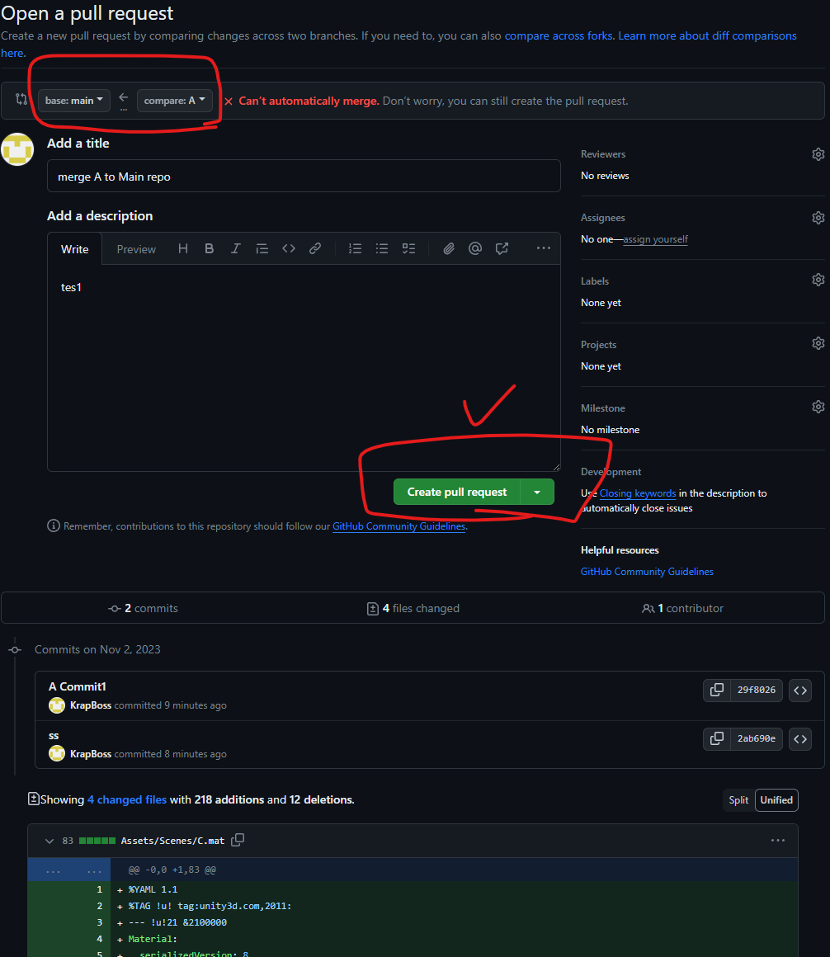This screenshot has width=830, height=957.
Task: Open Reviewers gear settings
Action: click(818, 154)
